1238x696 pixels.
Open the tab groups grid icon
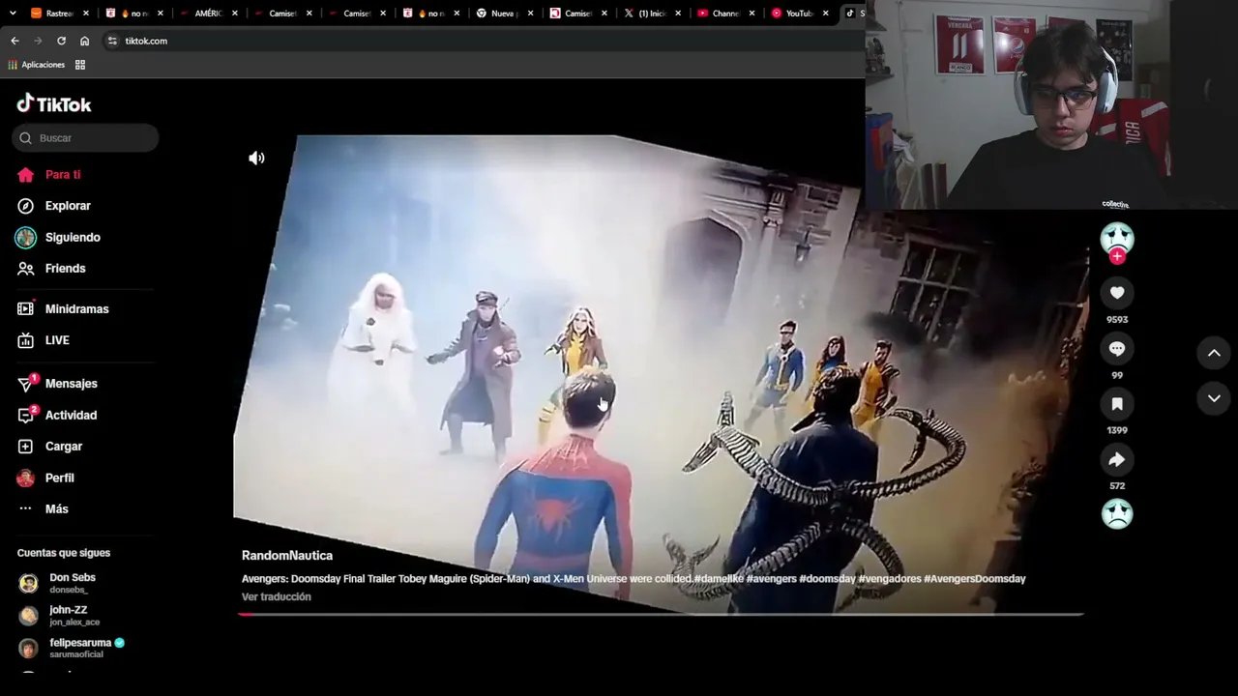[x=80, y=65]
